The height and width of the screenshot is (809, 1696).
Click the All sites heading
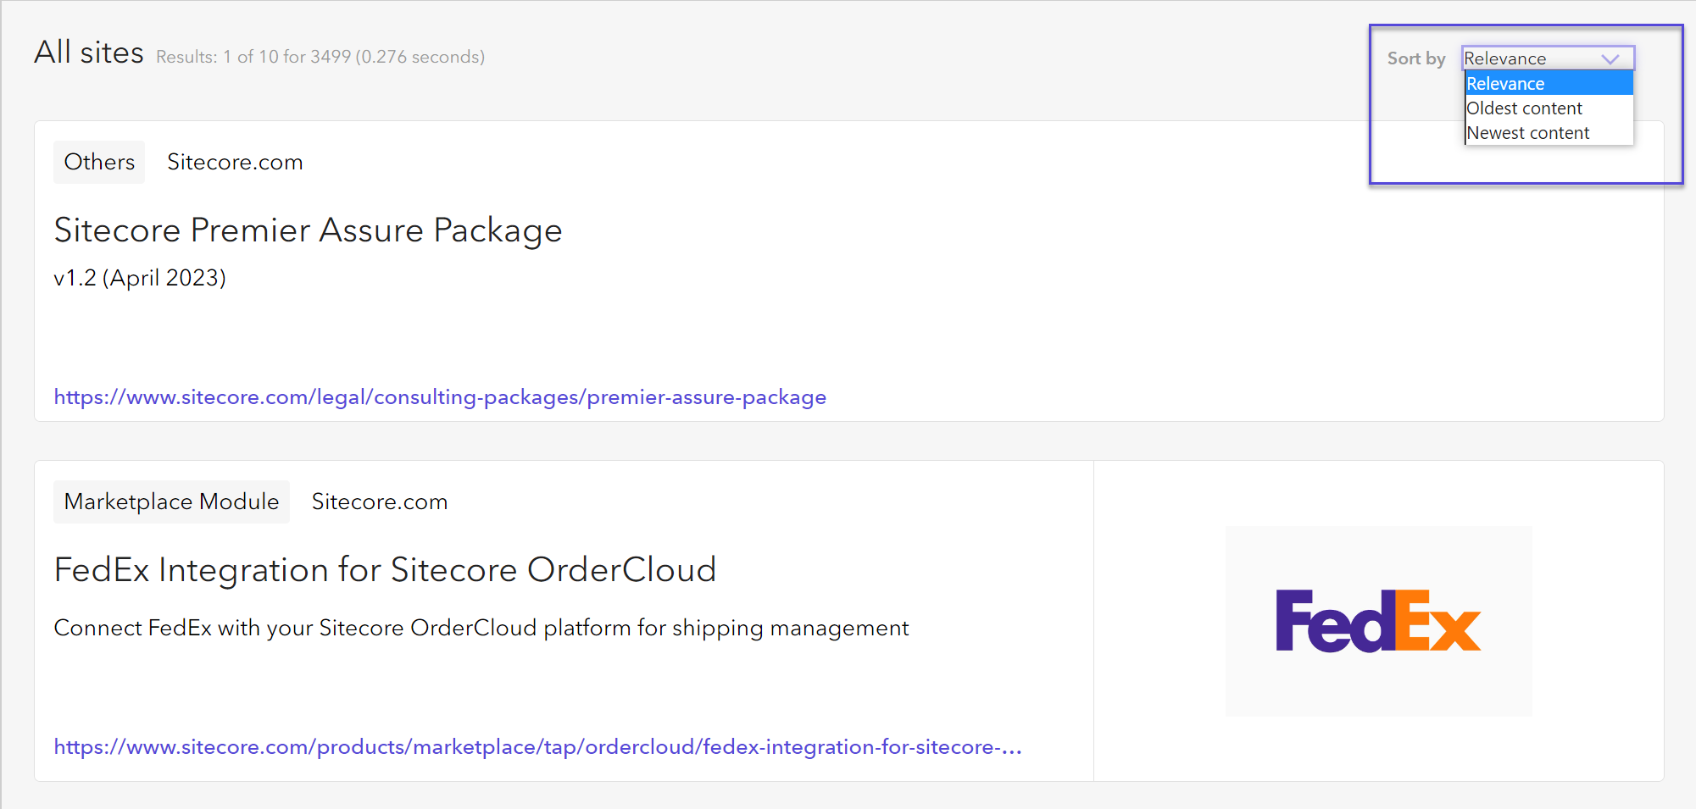(89, 53)
